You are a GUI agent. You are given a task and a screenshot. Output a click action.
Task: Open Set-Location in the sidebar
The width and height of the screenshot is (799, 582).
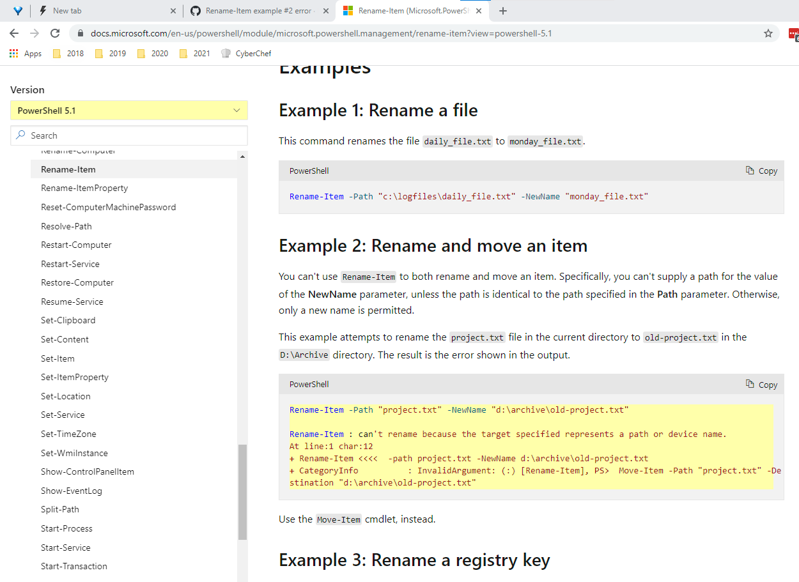[66, 396]
